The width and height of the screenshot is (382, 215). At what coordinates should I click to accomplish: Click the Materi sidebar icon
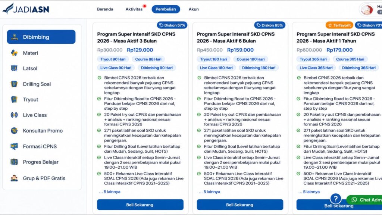click(15, 53)
